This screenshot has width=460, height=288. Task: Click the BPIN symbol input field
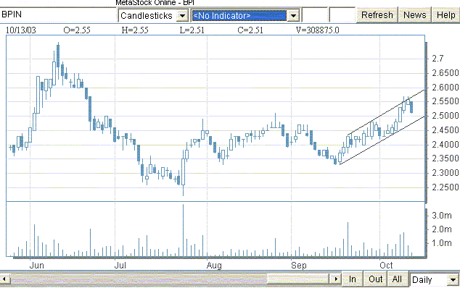tap(58, 14)
